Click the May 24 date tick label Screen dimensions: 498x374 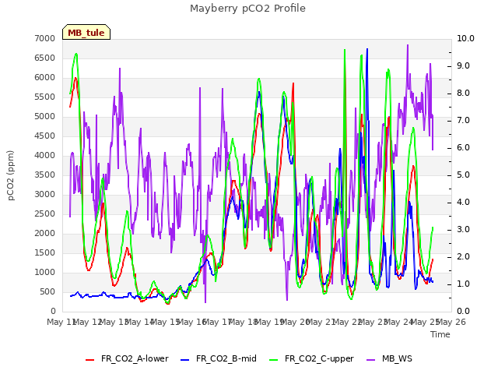click(x=399, y=322)
